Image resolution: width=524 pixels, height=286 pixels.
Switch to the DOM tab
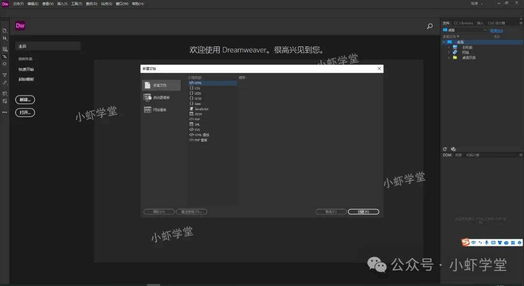pyautogui.click(x=447, y=155)
